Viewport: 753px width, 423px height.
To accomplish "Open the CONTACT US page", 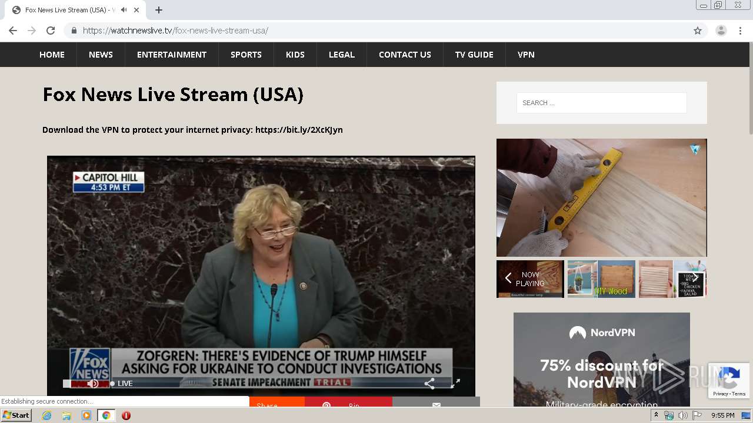I will [x=405, y=55].
